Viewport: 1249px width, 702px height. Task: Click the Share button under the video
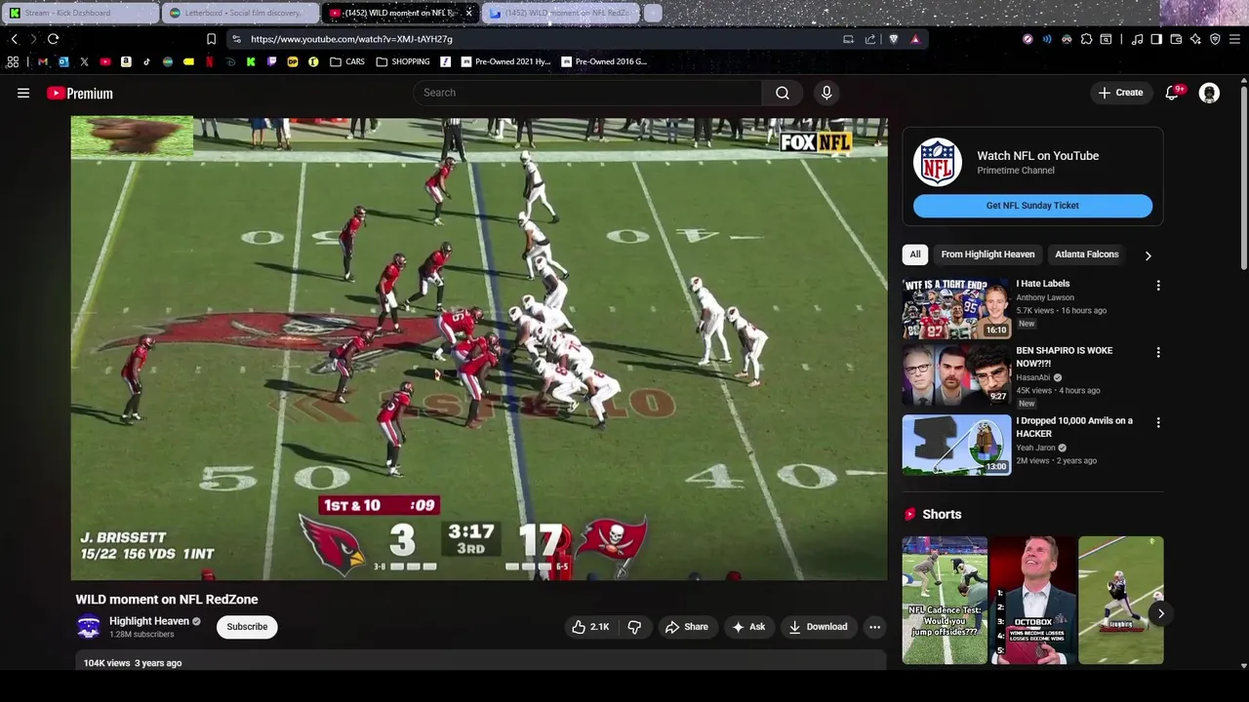pos(687,627)
